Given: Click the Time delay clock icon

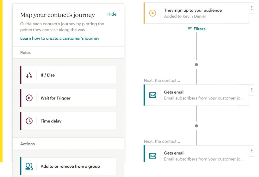Looking at the screenshot, I should pos(29,121).
